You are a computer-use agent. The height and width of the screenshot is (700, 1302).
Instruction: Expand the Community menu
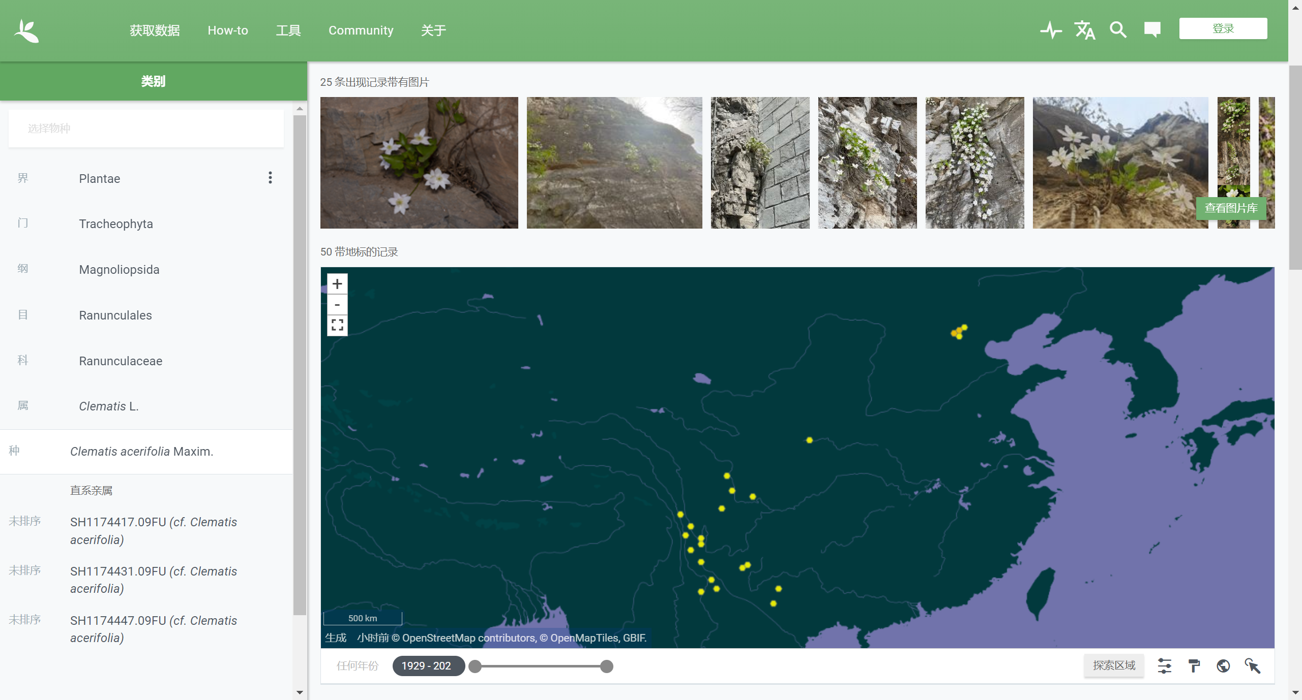361,30
